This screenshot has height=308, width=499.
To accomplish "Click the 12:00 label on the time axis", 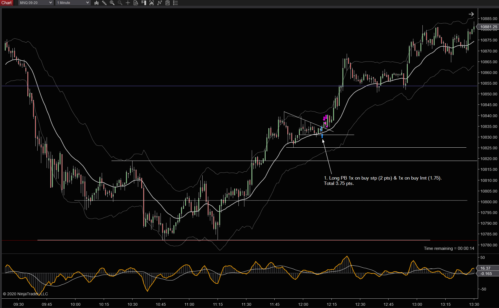I will tap(303, 304).
